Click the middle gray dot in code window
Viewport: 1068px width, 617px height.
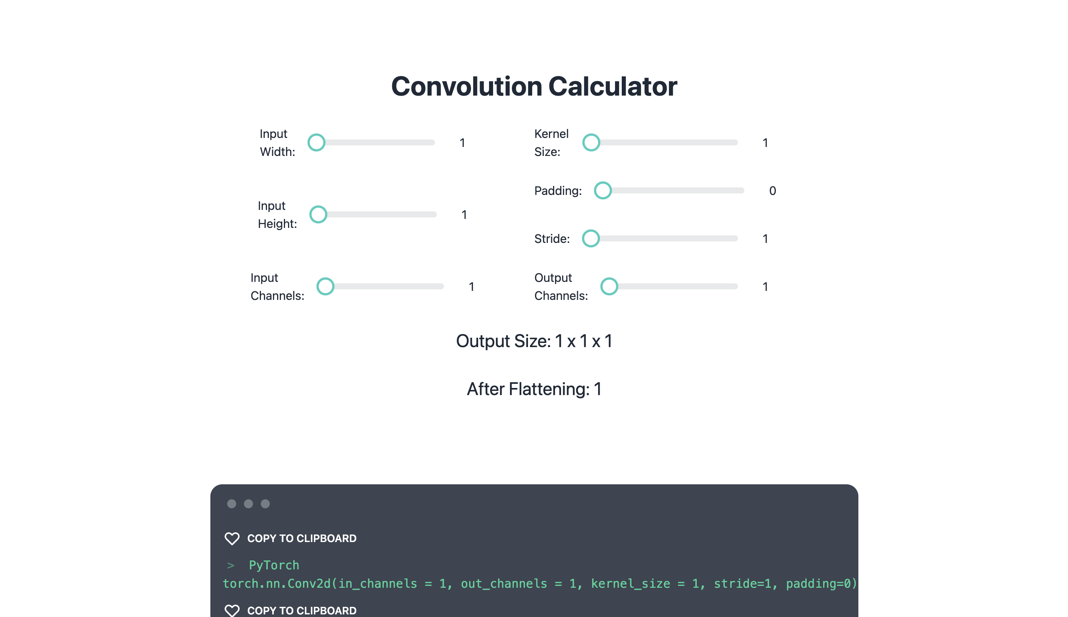[248, 503]
